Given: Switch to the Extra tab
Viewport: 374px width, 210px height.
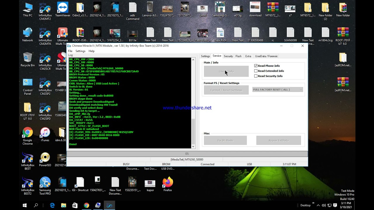Looking at the screenshot, I should 248,56.
